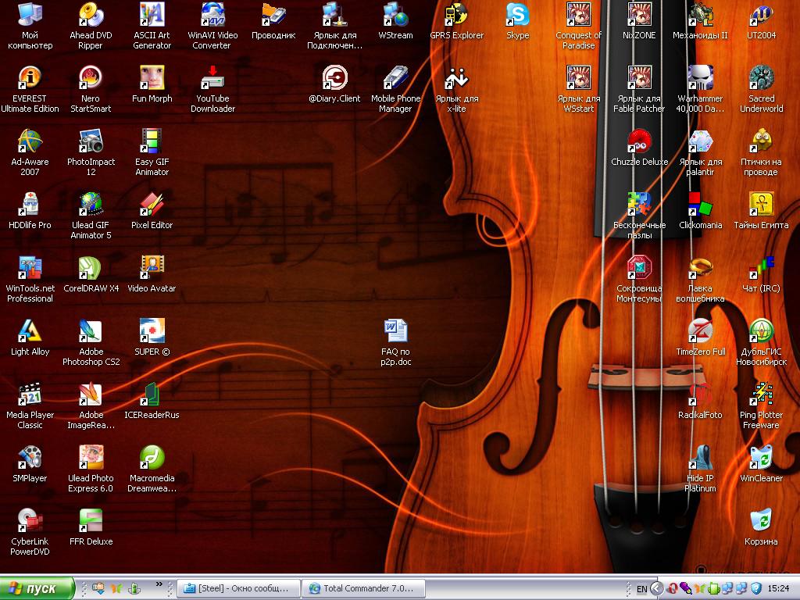Screen dimensions: 800x600
Task: Select the EVEREST Ultimate Edition icon
Action: pyautogui.click(x=30, y=78)
